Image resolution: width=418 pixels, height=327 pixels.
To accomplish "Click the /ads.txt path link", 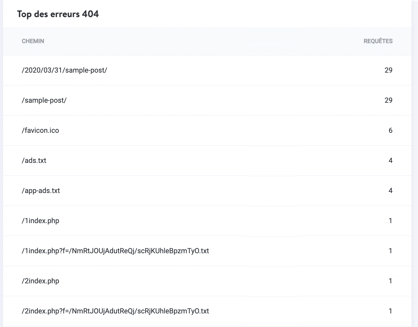I will click(34, 161).
